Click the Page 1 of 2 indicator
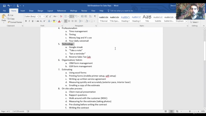206x116 pixels. pyautogui.click(x=5, y=111)
